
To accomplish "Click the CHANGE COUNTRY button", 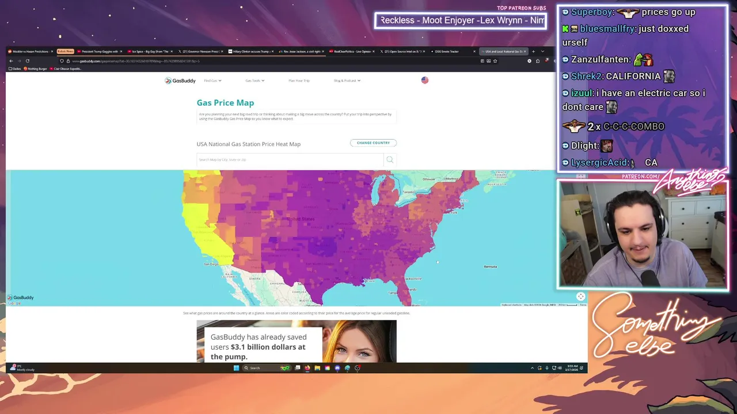I will click(x=373, y=143).
